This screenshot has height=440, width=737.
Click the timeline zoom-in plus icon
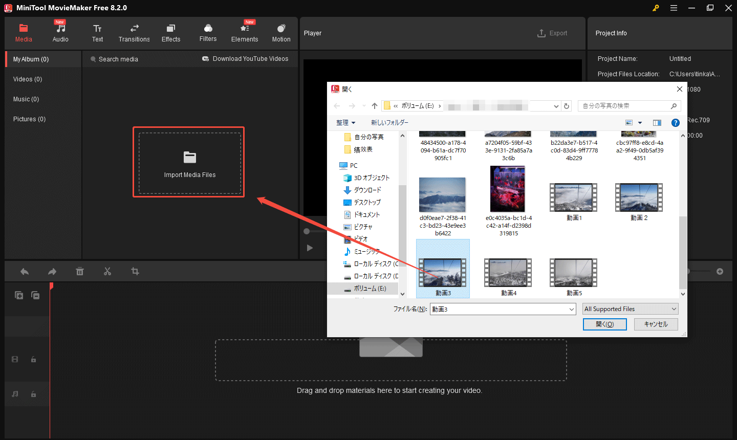tap(720, 271)
